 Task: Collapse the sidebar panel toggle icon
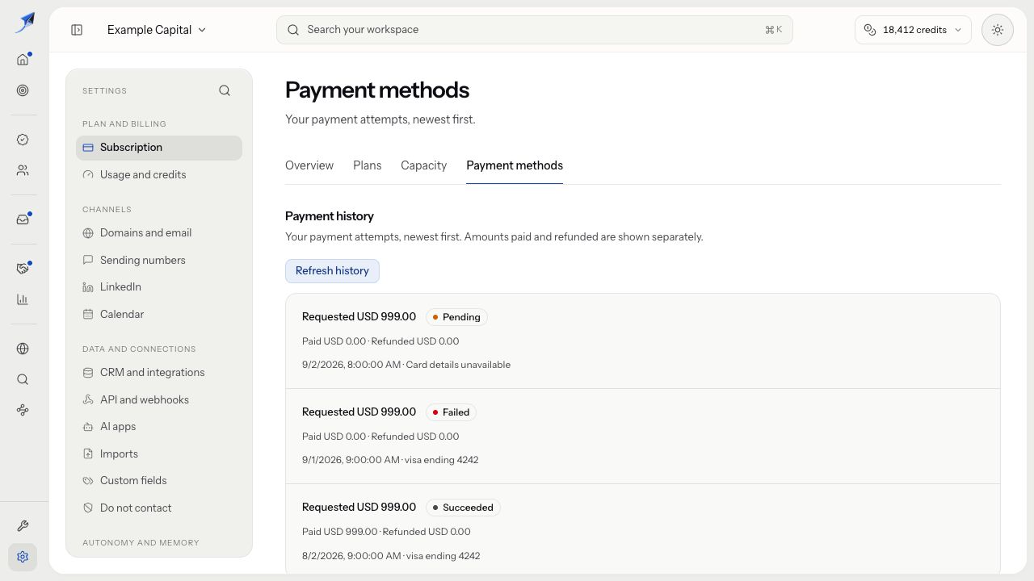(x=77, y=30)
